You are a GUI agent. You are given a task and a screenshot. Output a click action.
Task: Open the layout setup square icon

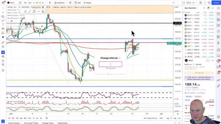(183, 3)
